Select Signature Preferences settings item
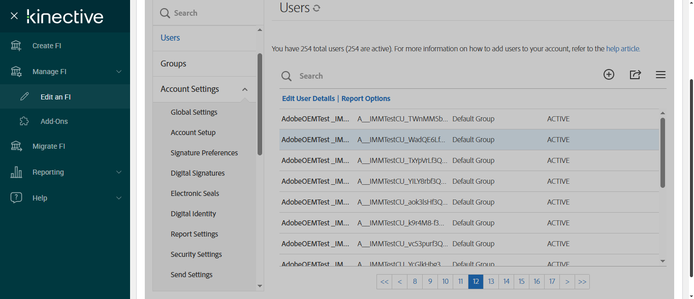The height and width of the screenshot is (299, 694). pos(204,153)
